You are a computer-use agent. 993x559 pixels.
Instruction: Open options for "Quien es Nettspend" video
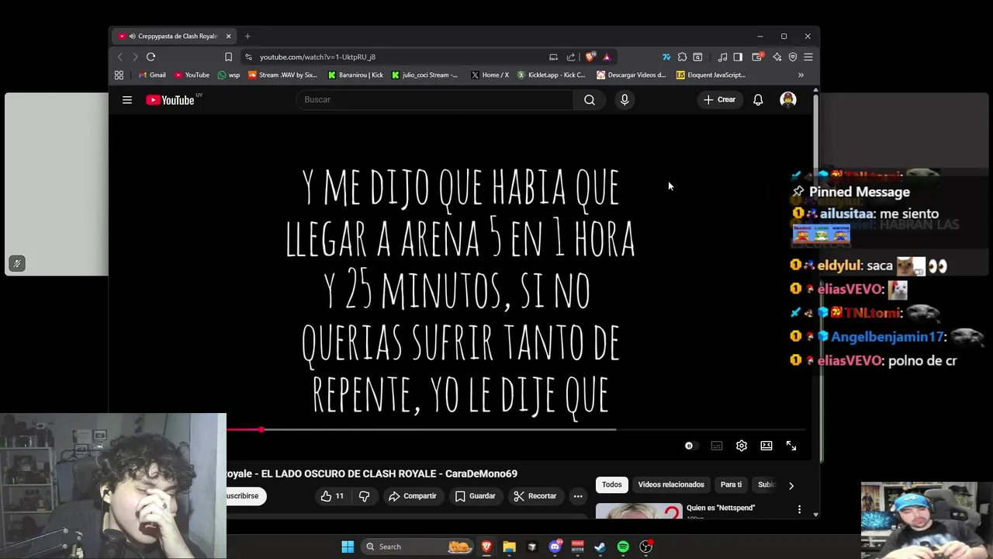click(x=799, y=509)
